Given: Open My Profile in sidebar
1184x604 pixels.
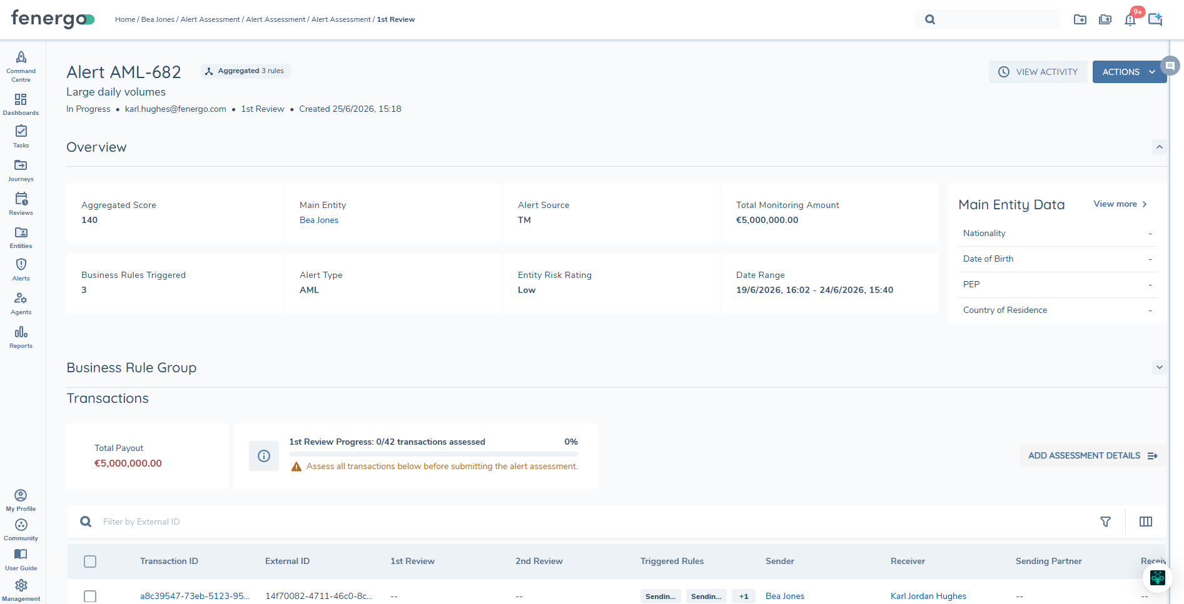Looking at the screenshot, I should pyautogui.click(x=21, y=500).
